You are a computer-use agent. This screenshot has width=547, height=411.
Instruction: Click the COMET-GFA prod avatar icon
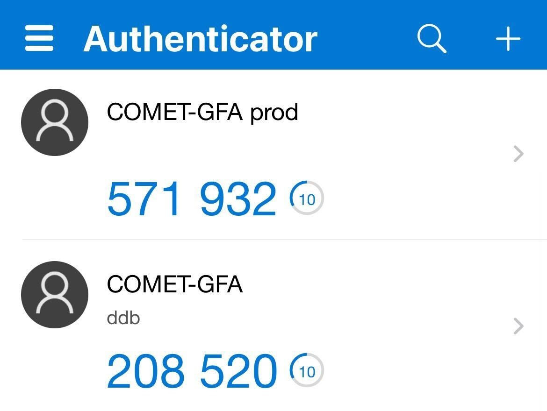click(x=55, y=121)
